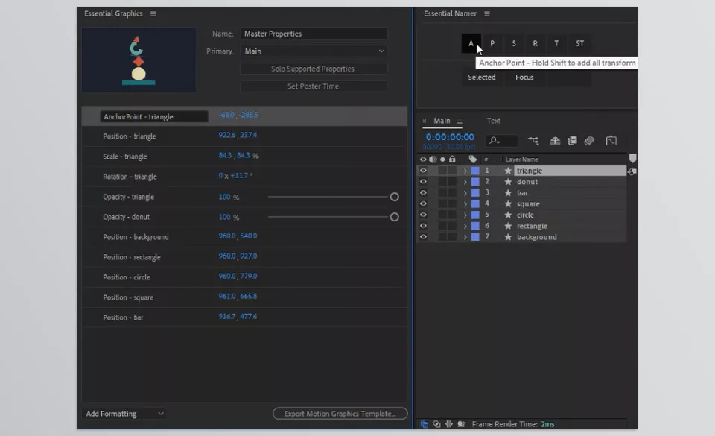Open the Essential Namer panel menu icon
The width and height of the screenshot is (715, 436).
coord(487,13)
